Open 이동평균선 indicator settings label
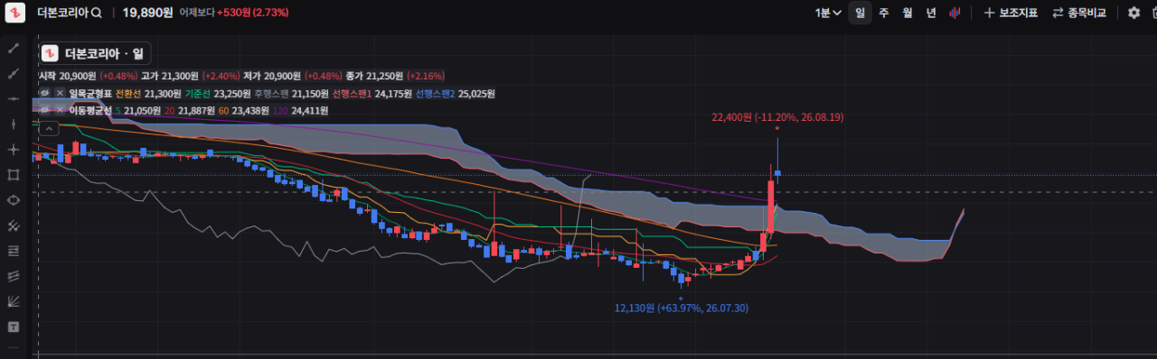This screenshot has height=359, width=1157. coord(89,110)
